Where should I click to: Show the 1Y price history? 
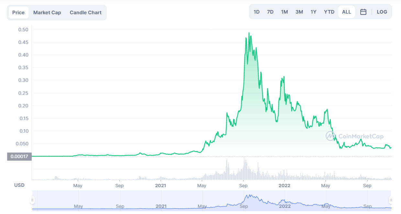click(x=314, y=12)
